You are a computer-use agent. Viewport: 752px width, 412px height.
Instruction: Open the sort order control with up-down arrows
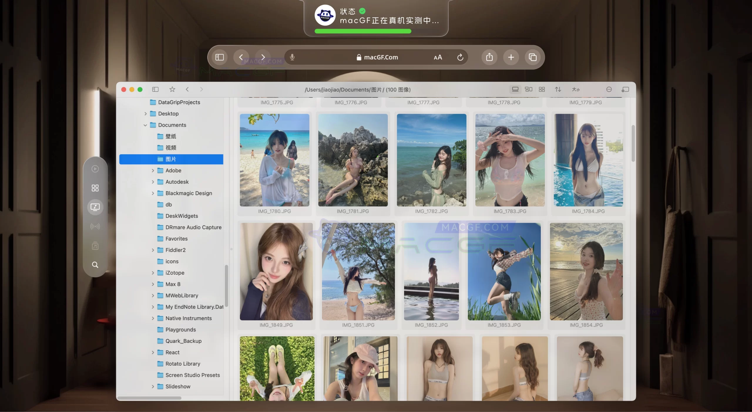click(x=558, y=90)
